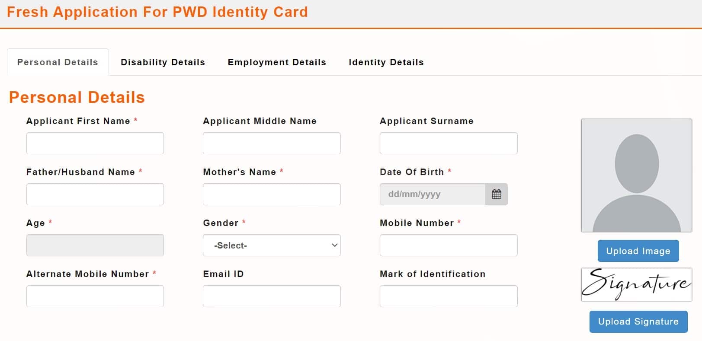
Task: Click the Father/Husband Name field
Action: point(95,194)
